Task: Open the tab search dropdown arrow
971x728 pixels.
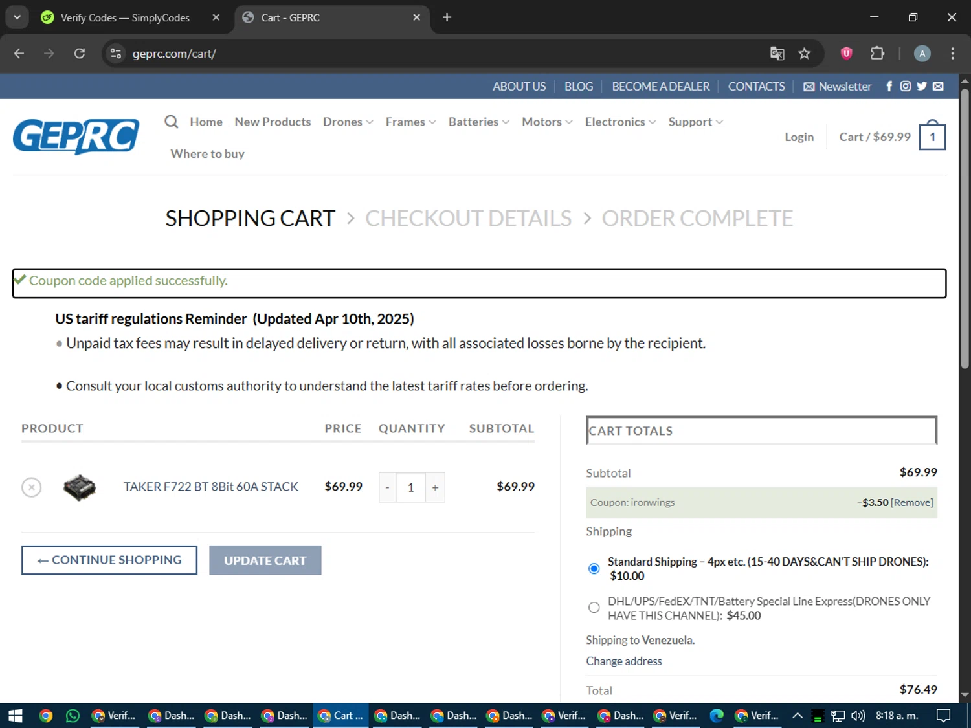Action: (17, 17)
